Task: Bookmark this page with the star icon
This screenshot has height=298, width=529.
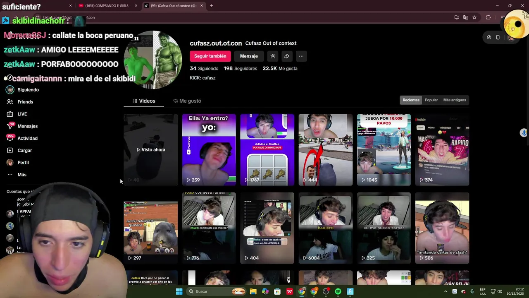Action: pyautogui.click(x=474, y=17)
